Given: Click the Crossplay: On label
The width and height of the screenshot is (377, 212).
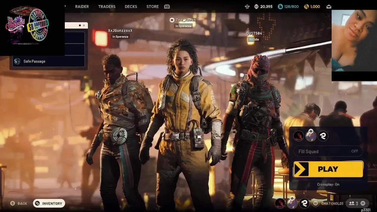Looking at the screenshot, I should pos(328,184).
